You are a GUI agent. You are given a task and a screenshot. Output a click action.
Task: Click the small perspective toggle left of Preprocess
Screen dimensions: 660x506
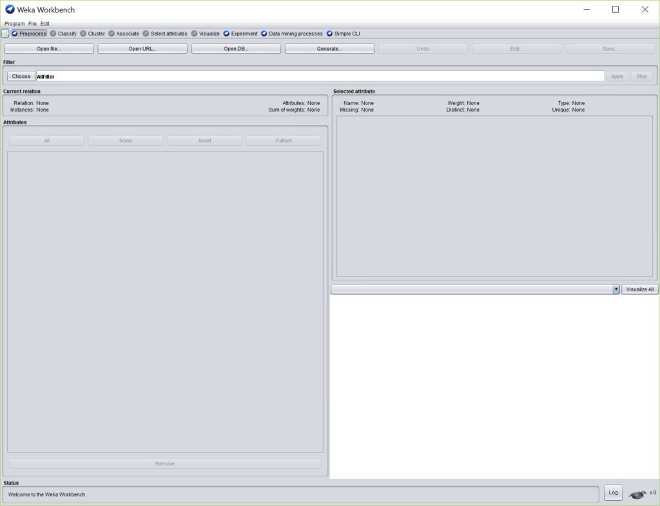5,34
